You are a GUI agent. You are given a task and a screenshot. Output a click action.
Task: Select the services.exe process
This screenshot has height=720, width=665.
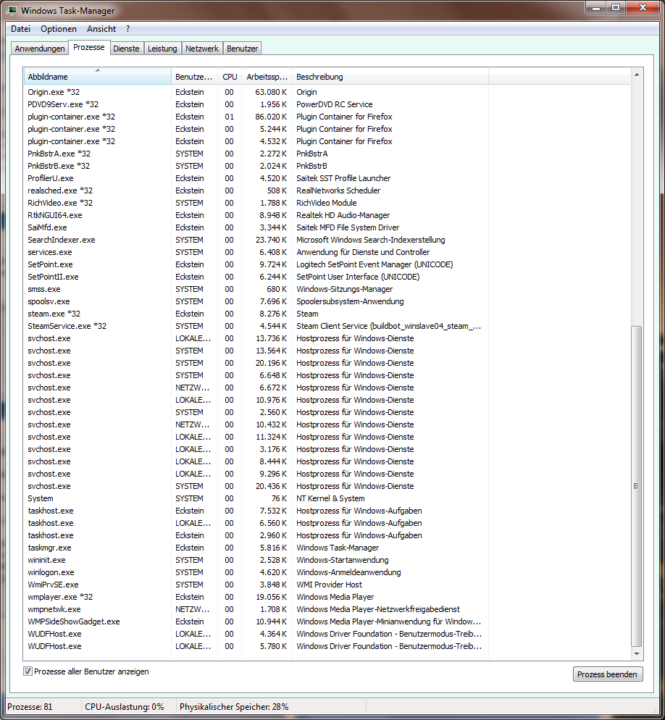pos(256,252)
